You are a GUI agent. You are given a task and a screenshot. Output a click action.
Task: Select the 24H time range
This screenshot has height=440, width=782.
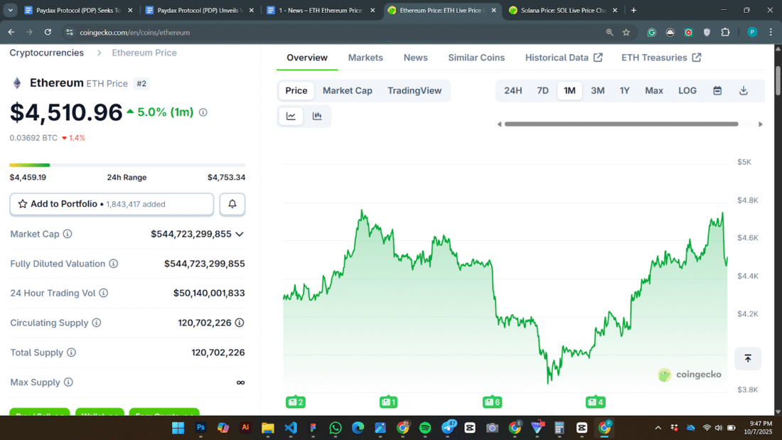pyautogui.click(x=513, y=90)
